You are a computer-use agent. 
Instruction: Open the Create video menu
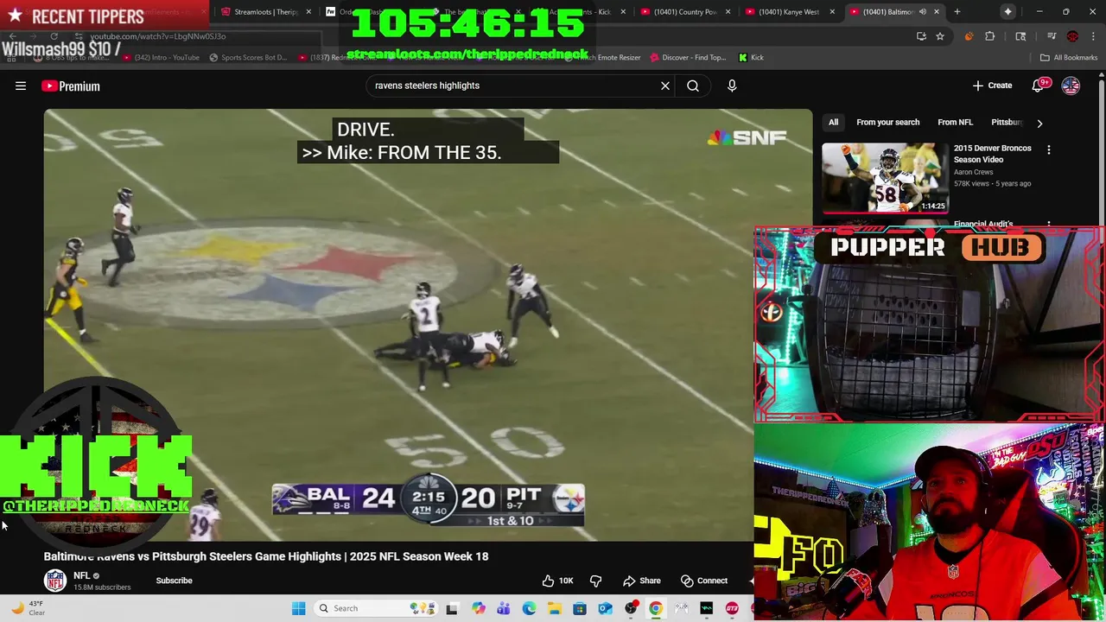(992, 86)
